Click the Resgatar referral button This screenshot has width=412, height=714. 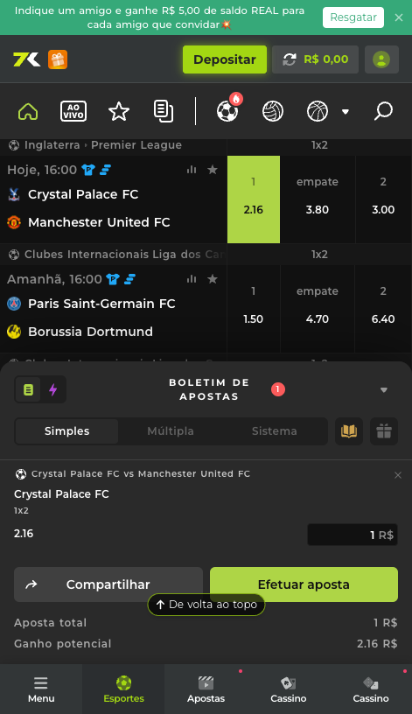[353, 17]
